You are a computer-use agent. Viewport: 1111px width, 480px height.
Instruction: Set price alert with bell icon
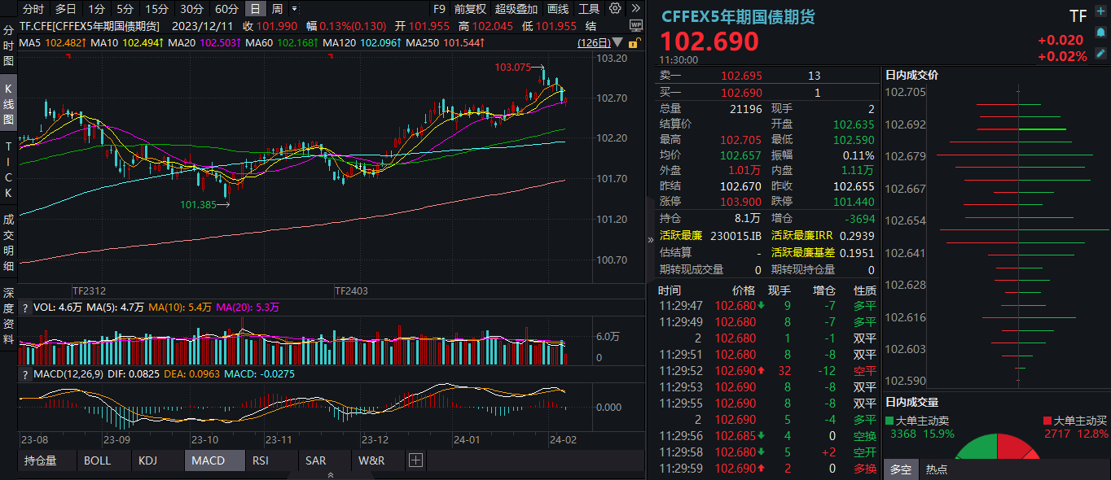click(1100, 34)
